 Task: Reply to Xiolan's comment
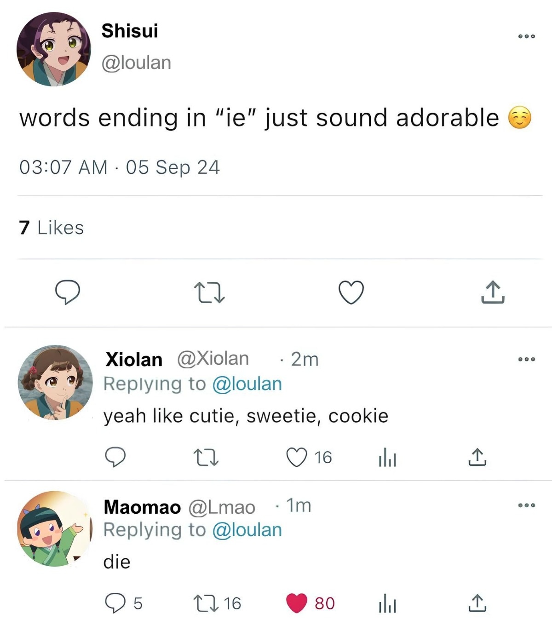115,457
